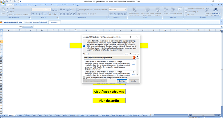Click the help question mark in dialog

pyautogui.click(x=131, y=37)
